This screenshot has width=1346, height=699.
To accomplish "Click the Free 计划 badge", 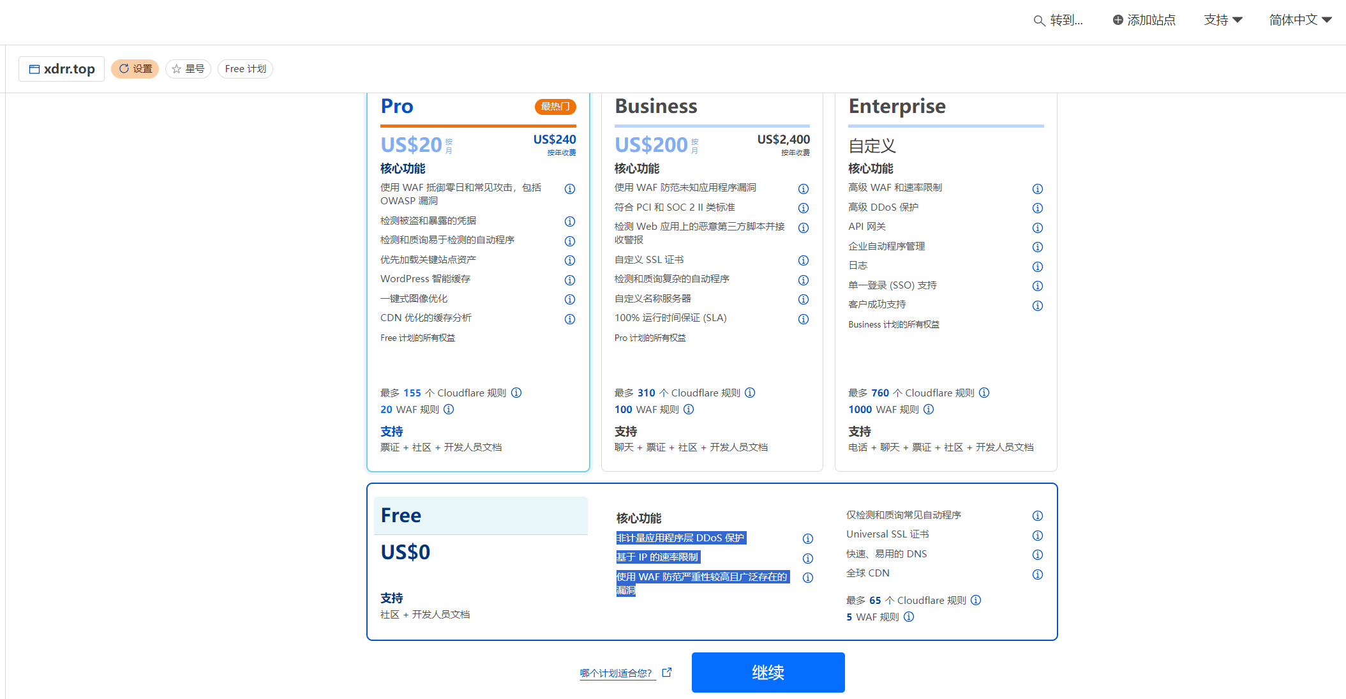I will pyautogui.click(x=245, y=69).
